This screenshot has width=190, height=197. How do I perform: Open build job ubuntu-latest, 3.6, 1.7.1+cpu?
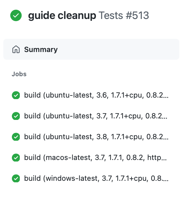[x=96, y=95]
